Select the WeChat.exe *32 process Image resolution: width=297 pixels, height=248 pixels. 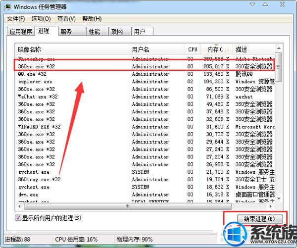click(x=145, y=97)
